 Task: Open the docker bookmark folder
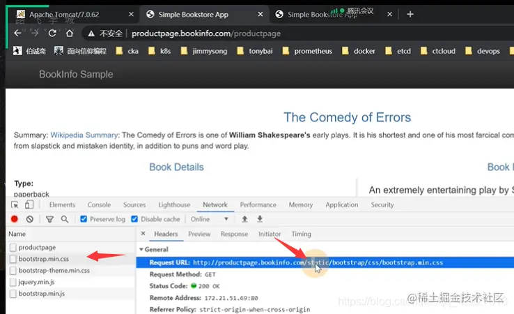tap(358, 51)
